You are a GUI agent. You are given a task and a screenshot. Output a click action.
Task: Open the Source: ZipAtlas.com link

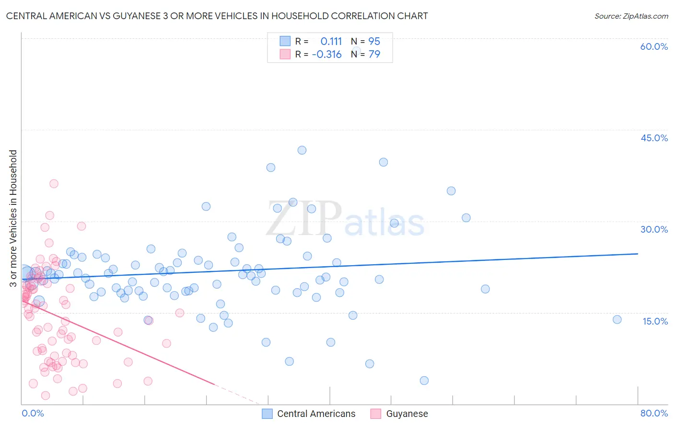coord(631,16)
